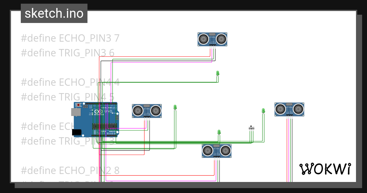The width and height of the screenshot is (367, 193).
Task: Toggle the slide switch component
Action: pyautogui.click(x=251, y=128)
